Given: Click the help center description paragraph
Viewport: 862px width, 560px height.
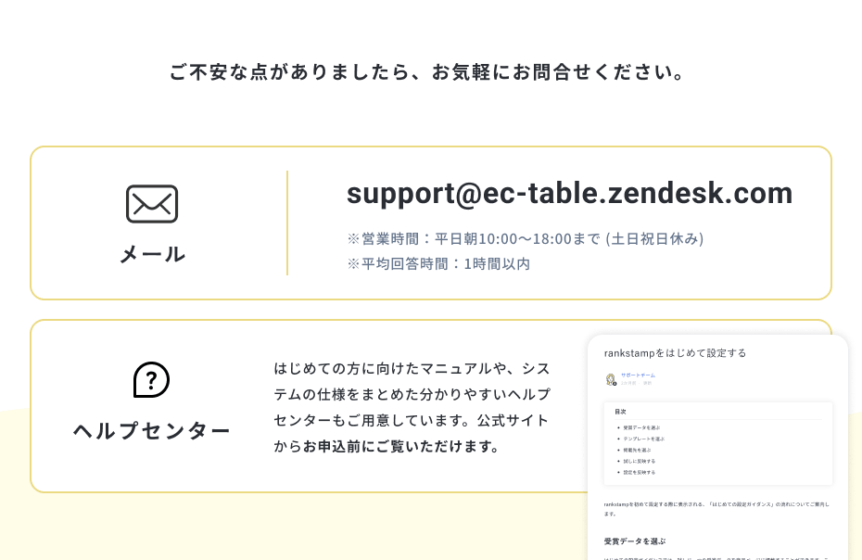Looking at the screenshot, I should (412, 407).
